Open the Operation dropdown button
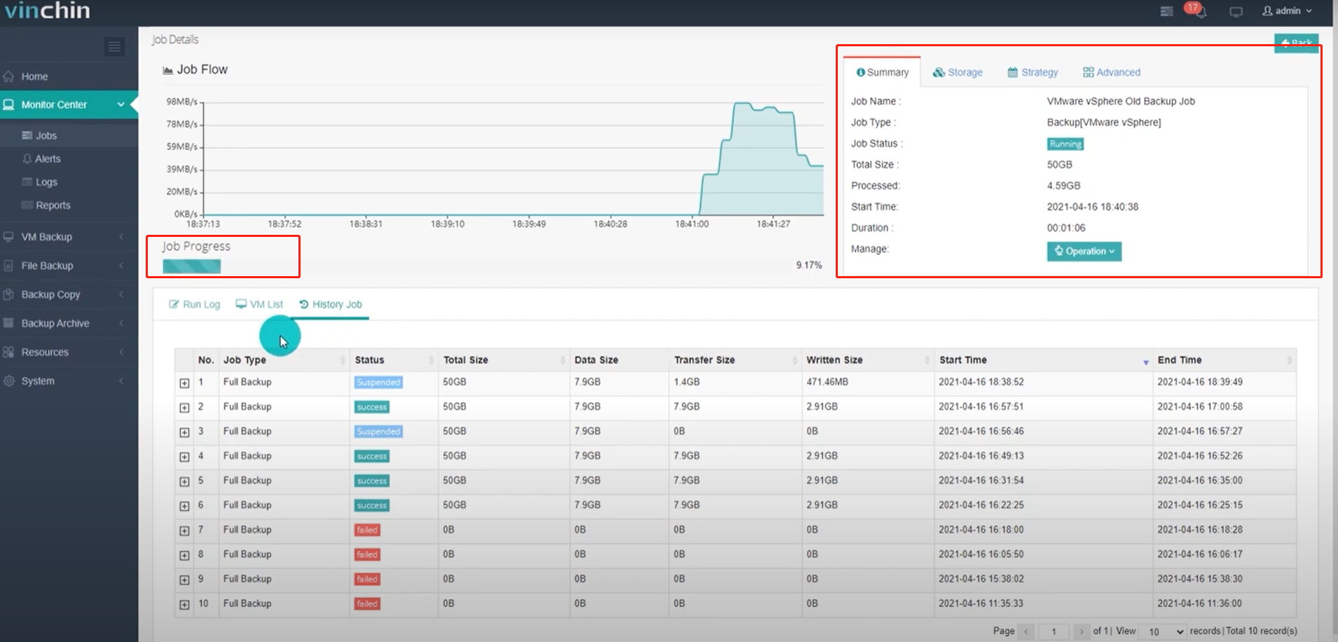The image size is (1338, 642). pos(1084,251)
